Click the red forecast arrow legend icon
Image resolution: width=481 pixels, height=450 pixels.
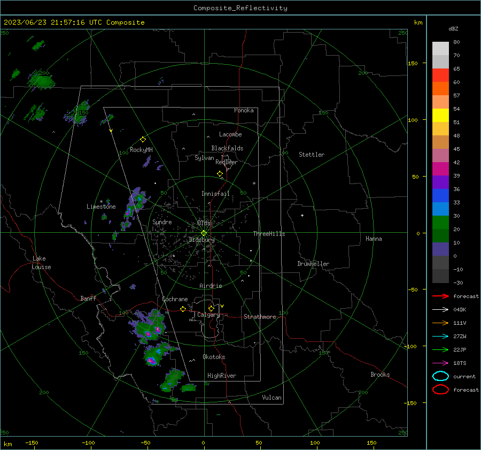(440, 296)
